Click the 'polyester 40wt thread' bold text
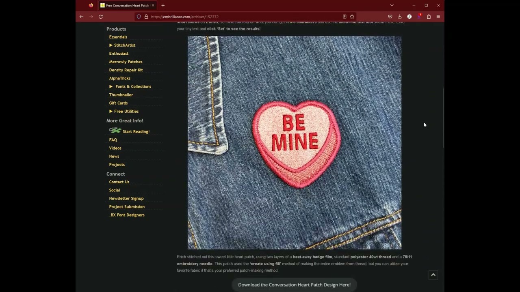The width and height of the screenshot is (520, 292). coord(370,257)
